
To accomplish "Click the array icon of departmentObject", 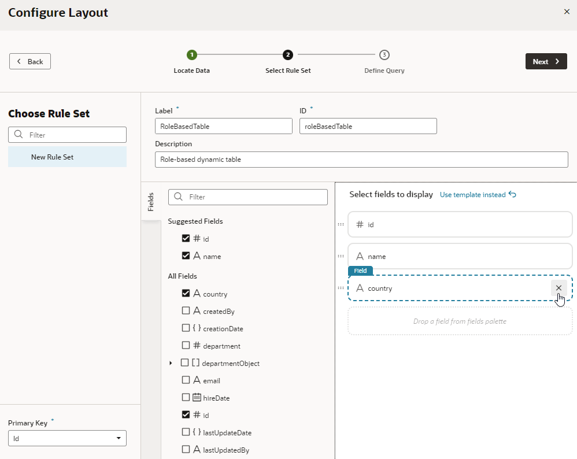I will (x=196, y=362).
